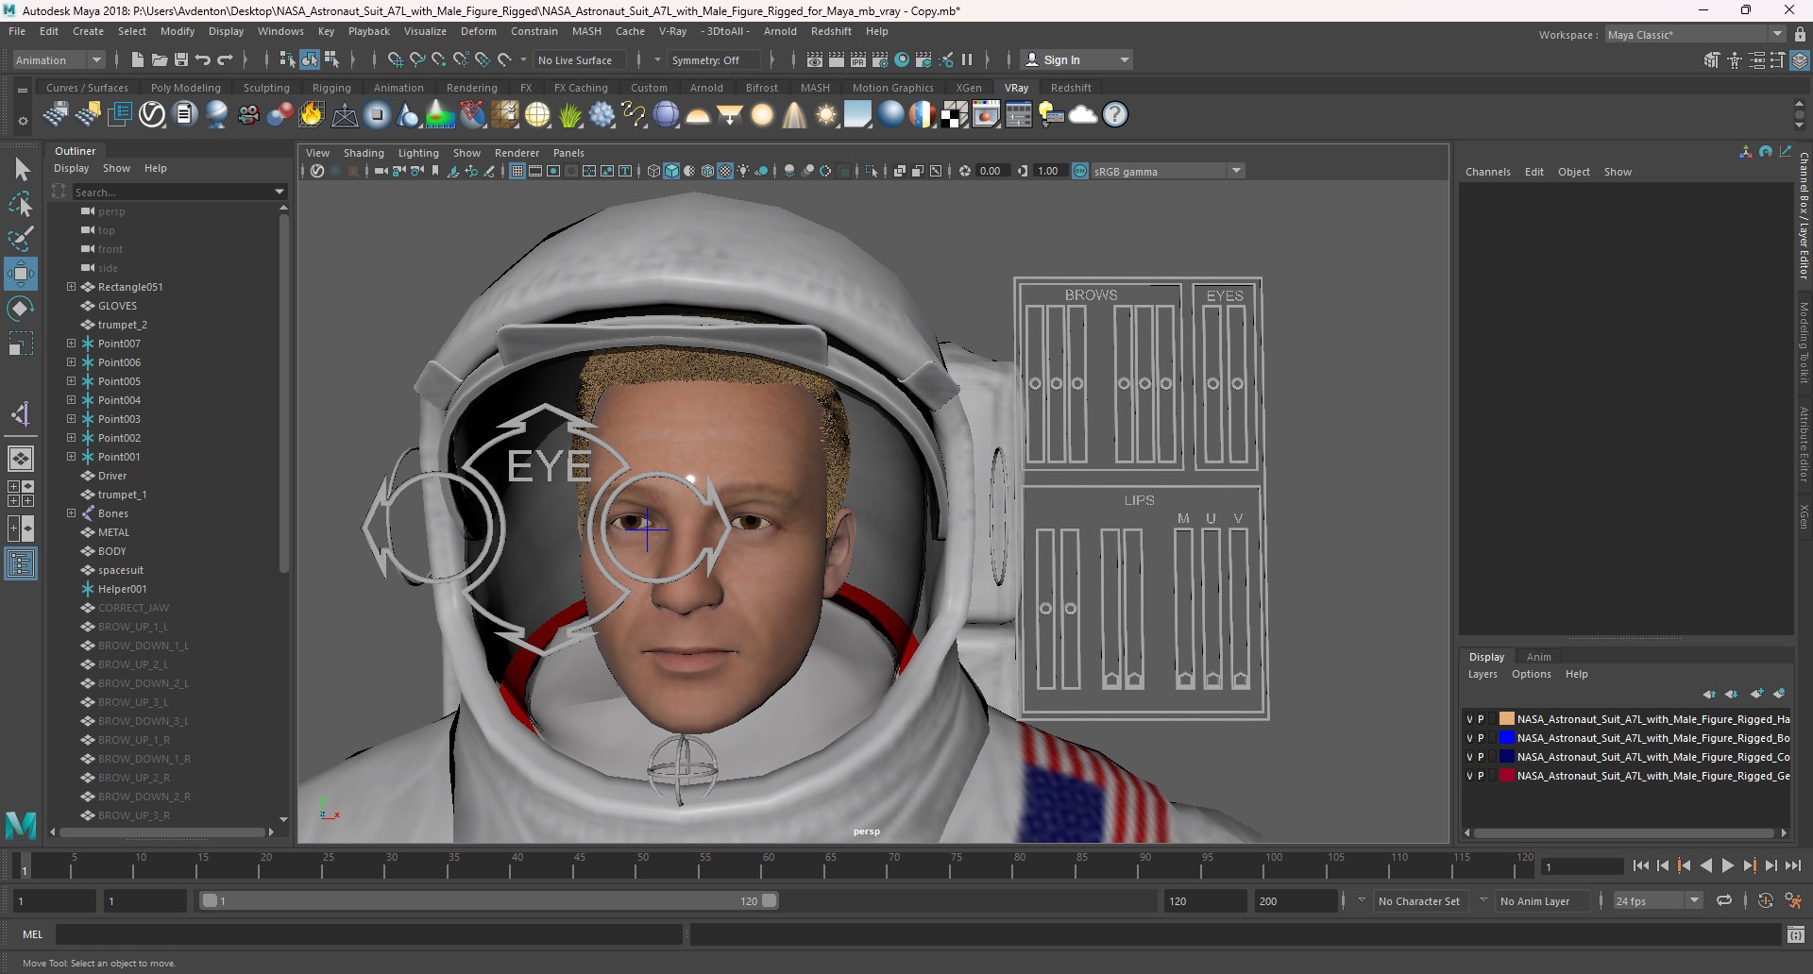Toggle wireframe display in viewport toolbar

click(653, 171)
